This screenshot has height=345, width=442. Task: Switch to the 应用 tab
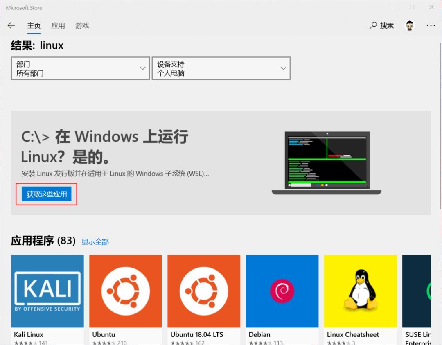(58, 26)
